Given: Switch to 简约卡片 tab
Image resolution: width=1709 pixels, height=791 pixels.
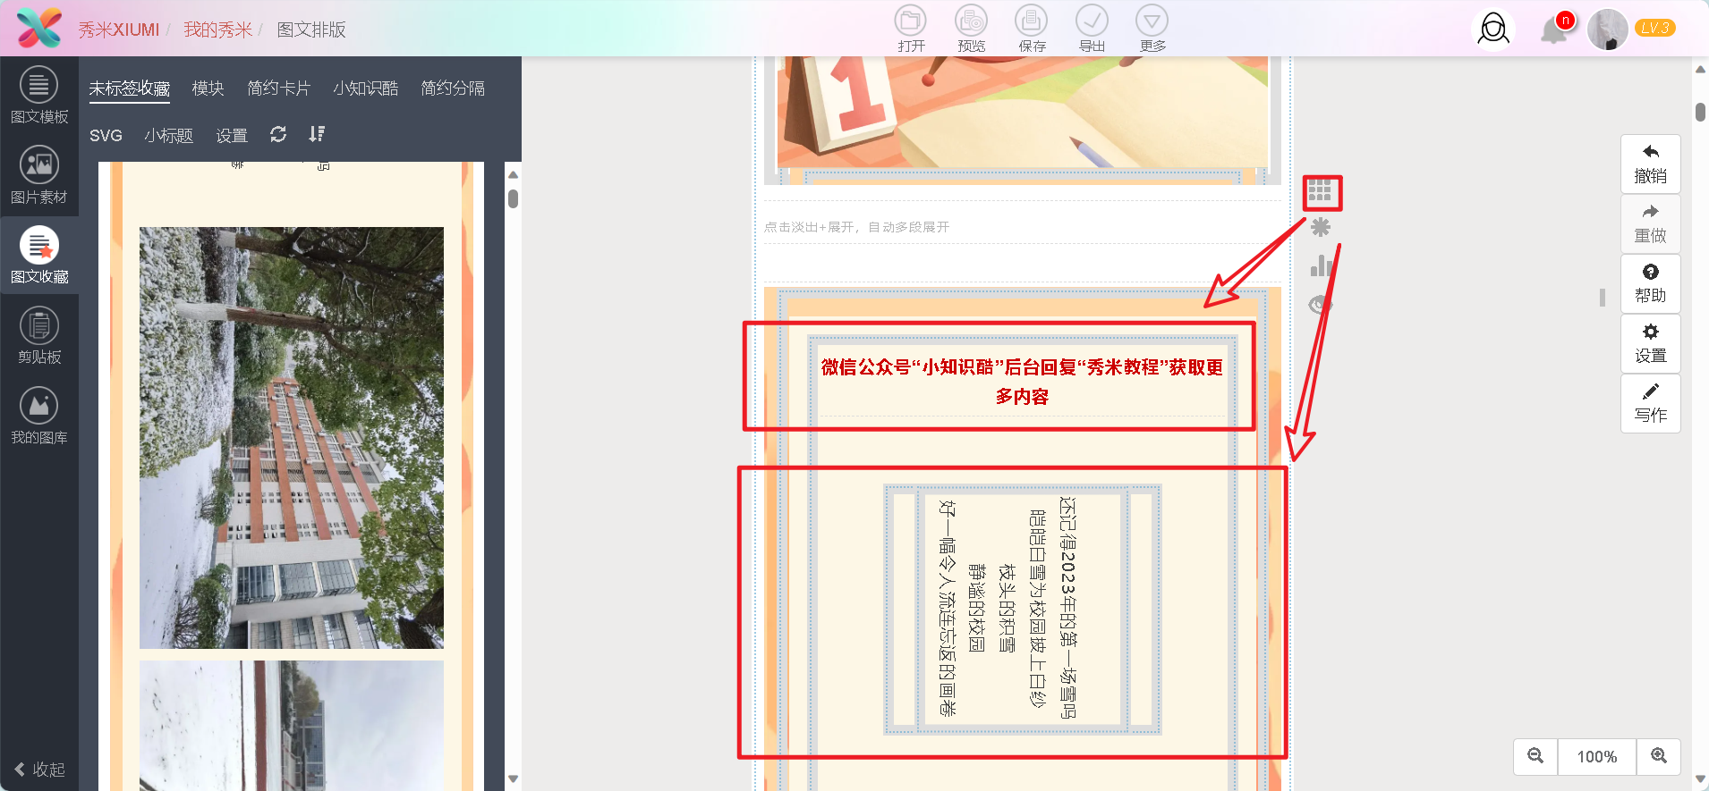Looking at the screenshot, I should click(x=278, y=88).
